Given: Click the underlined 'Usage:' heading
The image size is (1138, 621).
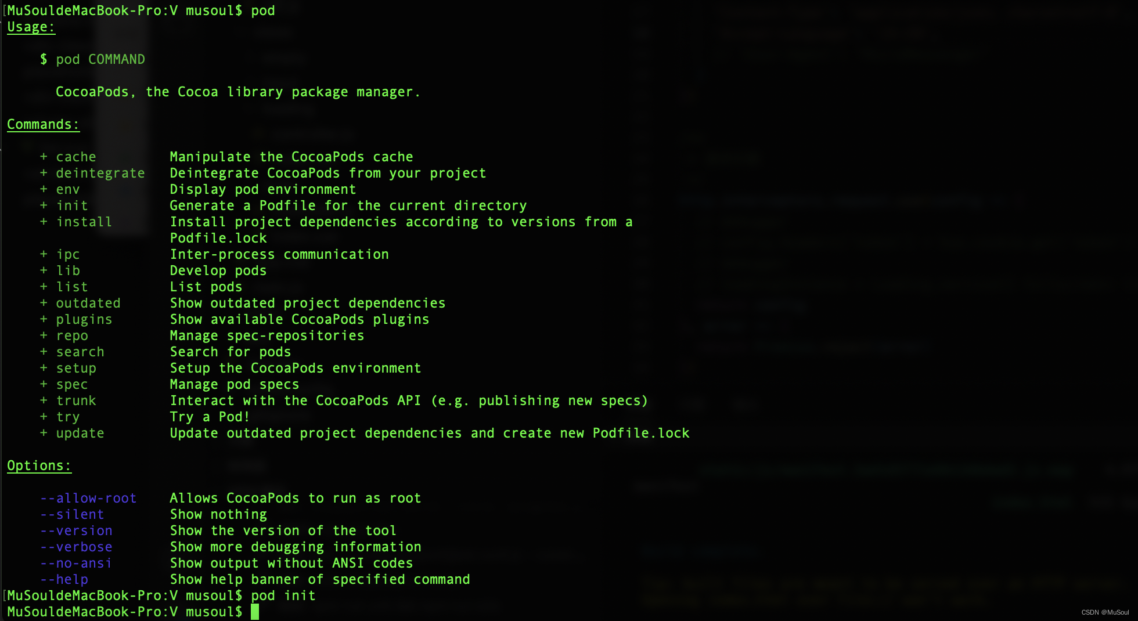Looking at the screenshot, I should tap(31, 27).
